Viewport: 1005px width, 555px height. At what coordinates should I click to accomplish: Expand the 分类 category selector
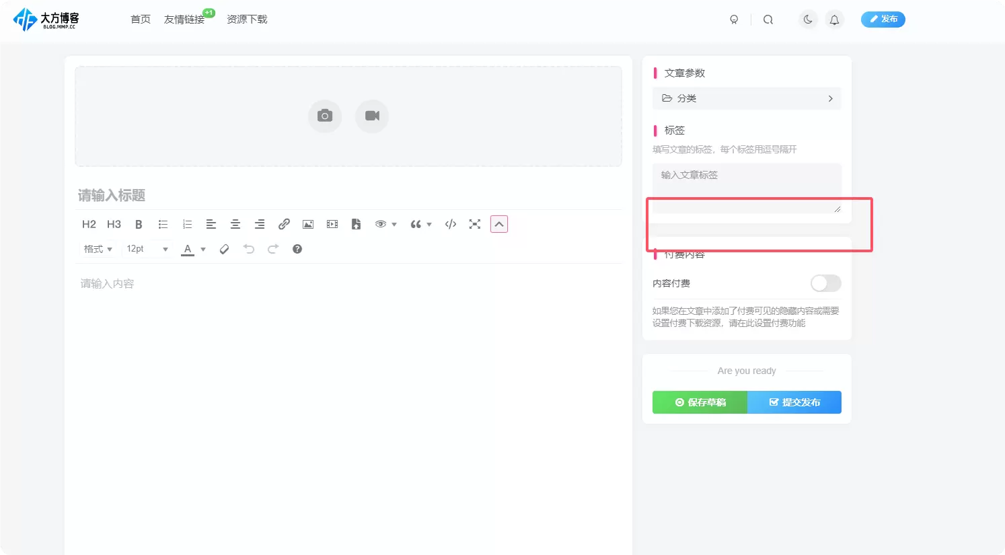(747, 98)
